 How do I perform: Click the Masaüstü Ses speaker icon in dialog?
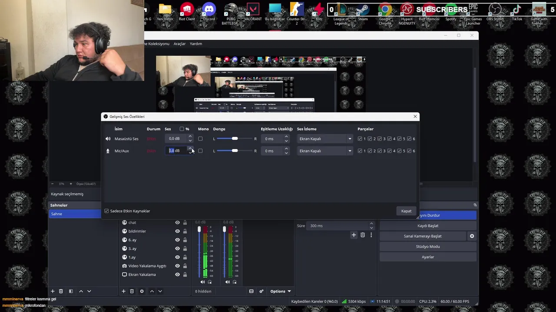pyautogui.click(x=108, y=139)
